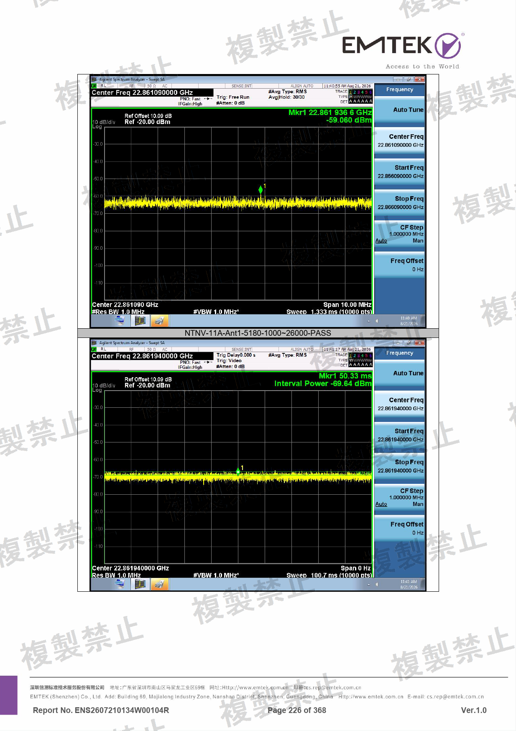Open the network computer taskbar icon in the 11:41 AM analyzer

[119, 584]
